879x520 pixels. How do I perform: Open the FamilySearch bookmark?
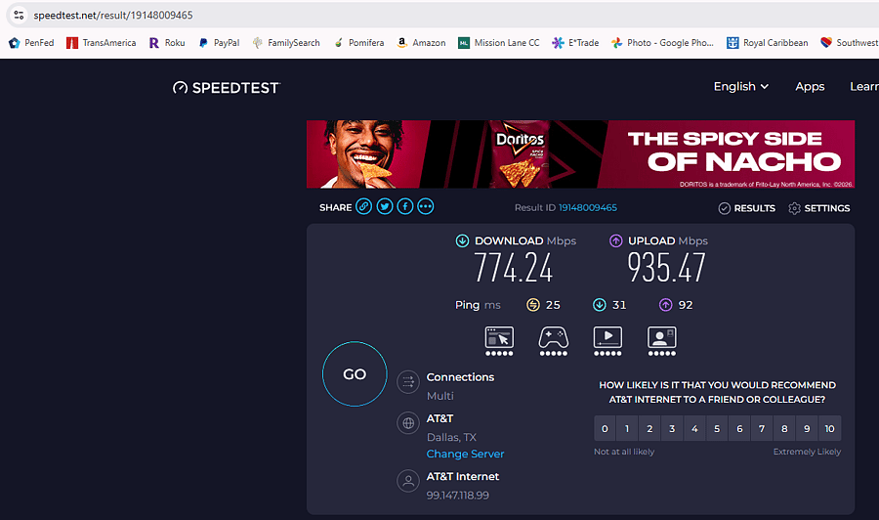point(286,43)
